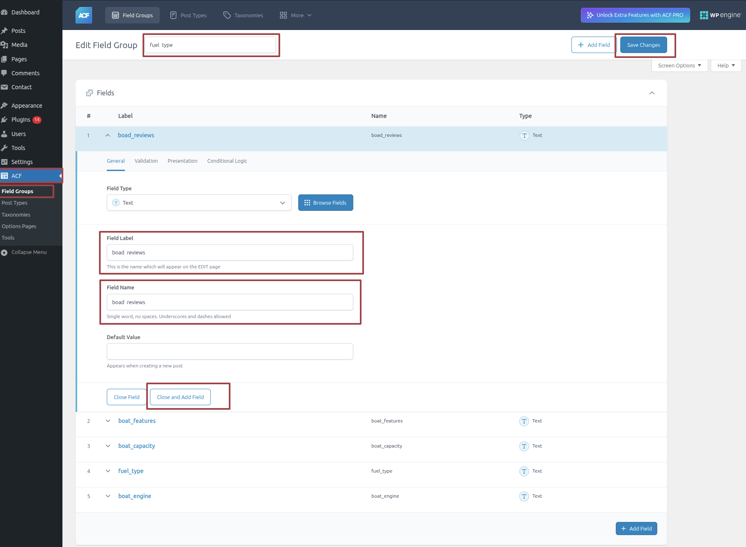Click the Appearance paintbrush icon
The height and width of the screenshot is (547, 746).
5,106
